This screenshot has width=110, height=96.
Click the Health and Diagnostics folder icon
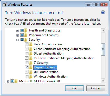(25, 30)
